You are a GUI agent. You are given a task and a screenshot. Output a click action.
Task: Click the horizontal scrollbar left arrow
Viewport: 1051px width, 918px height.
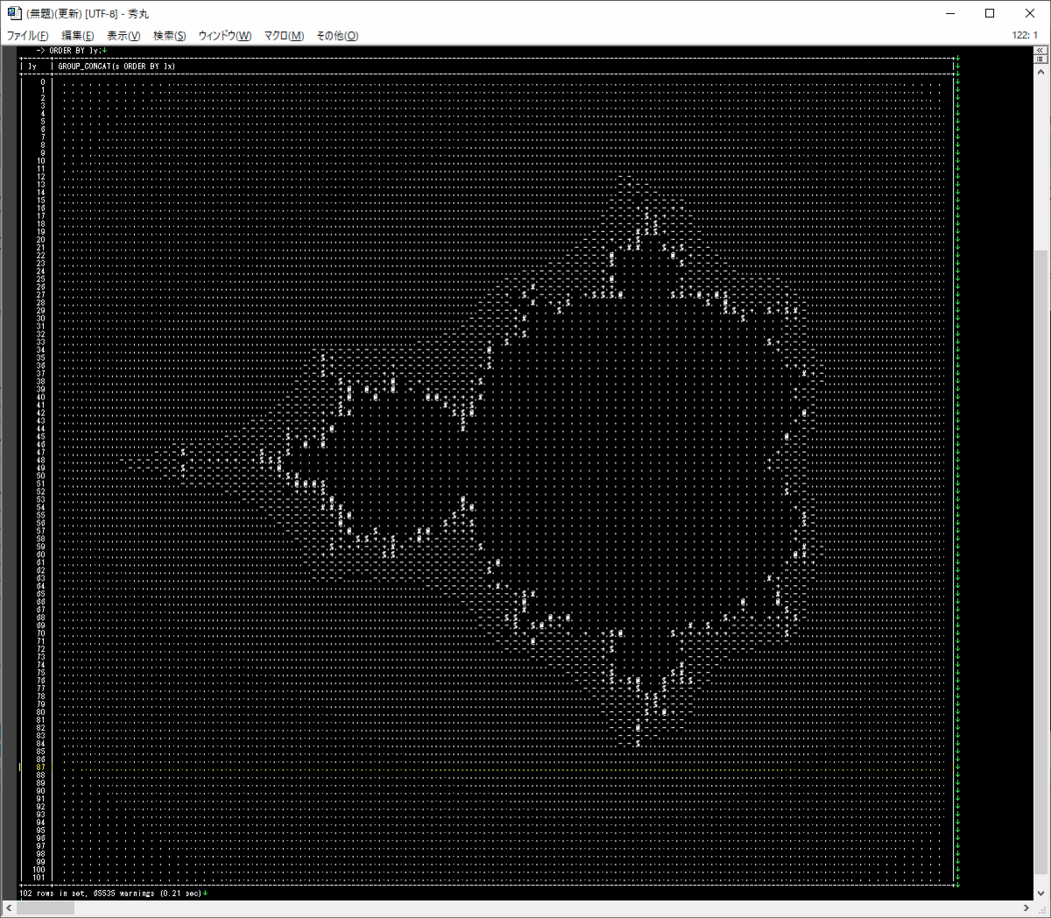[9, 908]
